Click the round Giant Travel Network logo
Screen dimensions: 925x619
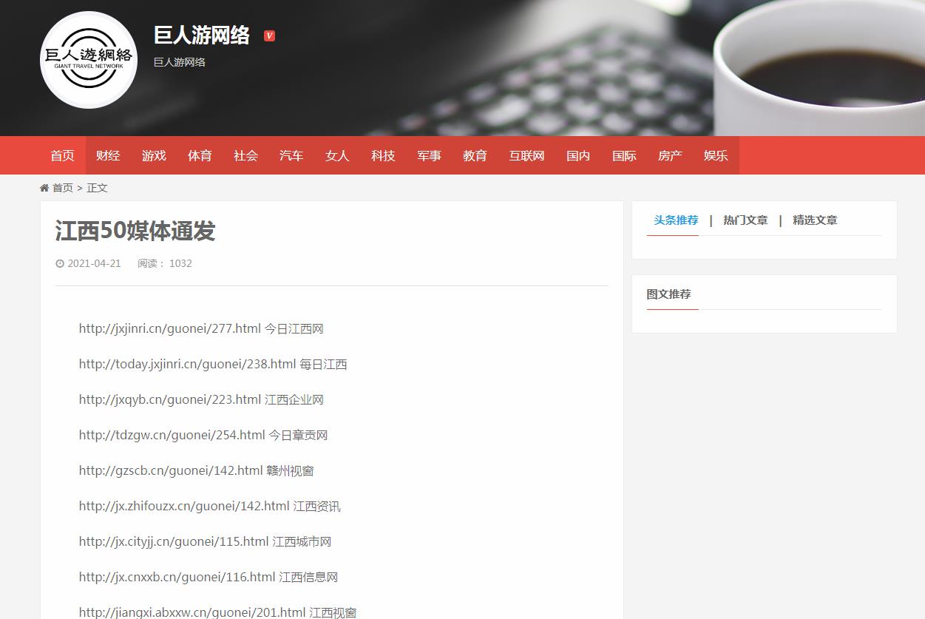coord(89,60)
